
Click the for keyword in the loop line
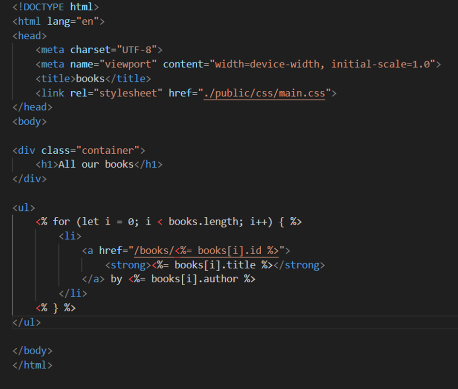pos(62,222)
